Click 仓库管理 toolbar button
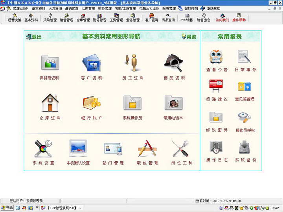This screenshot has height=212, width=283. (83, 18)
